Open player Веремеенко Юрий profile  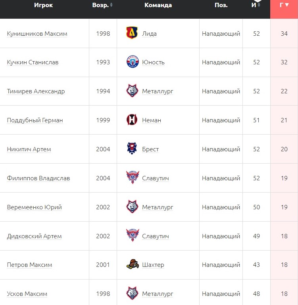point(34,207)
